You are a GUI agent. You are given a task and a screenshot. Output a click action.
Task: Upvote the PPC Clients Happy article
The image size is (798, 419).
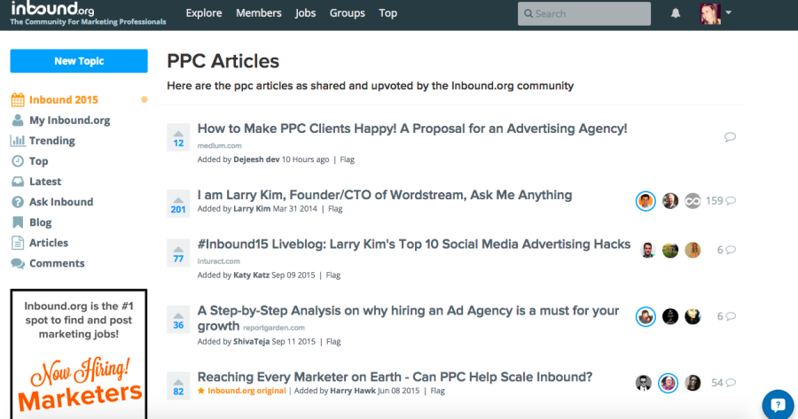pyautogui.click(x=178, y=137)
